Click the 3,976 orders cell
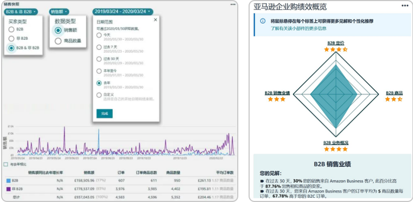The image size is (413, 202). point(120,189)
